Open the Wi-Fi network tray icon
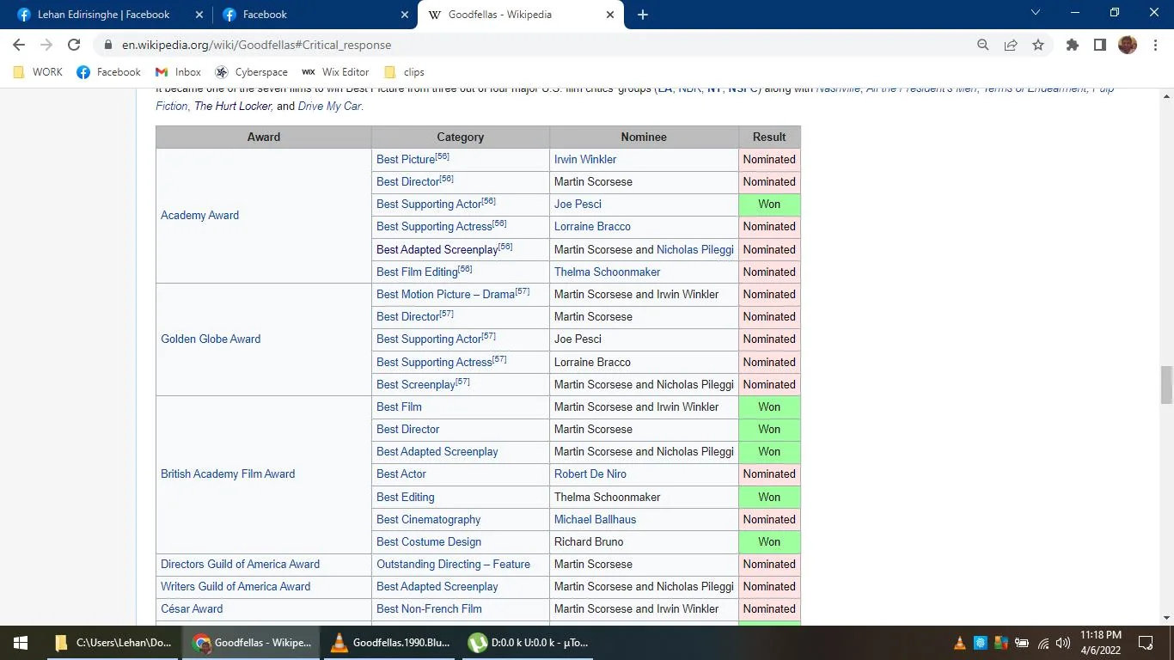Screen dimensions: 1174x660 coord(1043,643)
